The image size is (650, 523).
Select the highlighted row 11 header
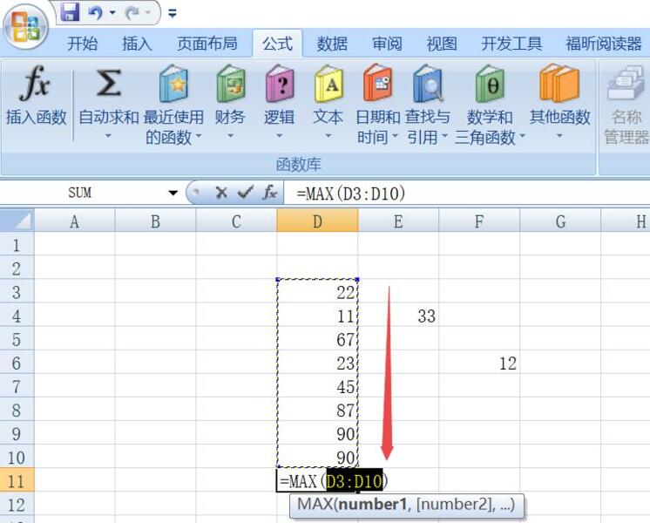click(17, 481)
